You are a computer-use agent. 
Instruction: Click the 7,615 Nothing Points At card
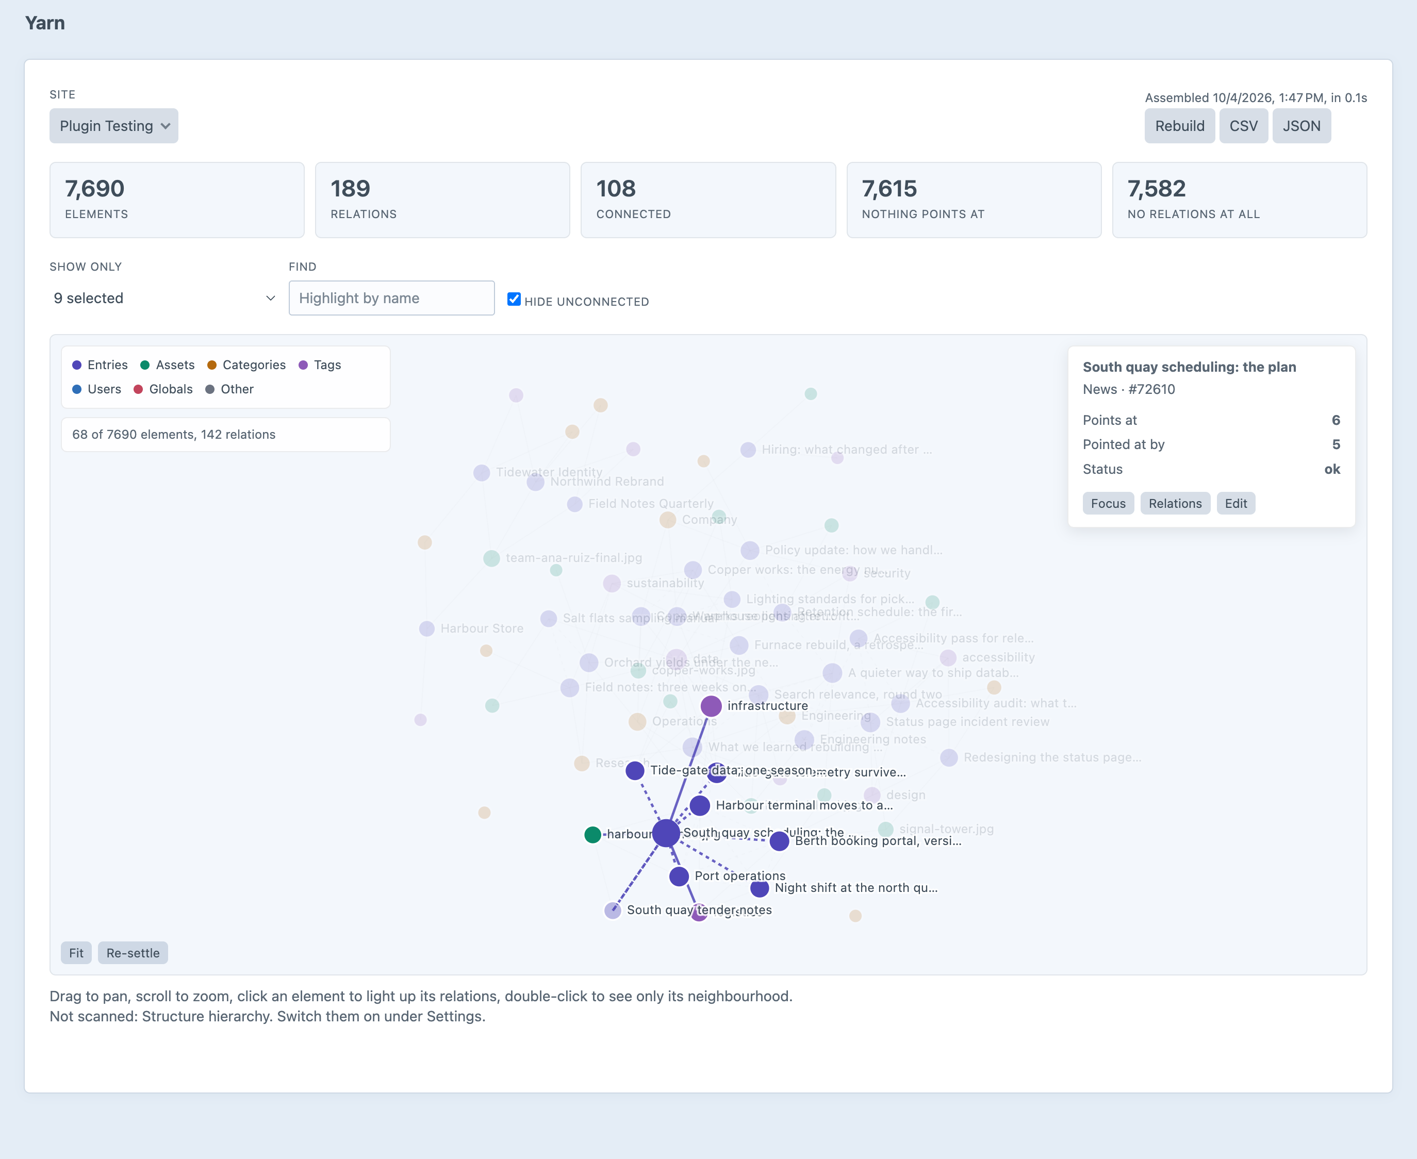pos(974,200)
